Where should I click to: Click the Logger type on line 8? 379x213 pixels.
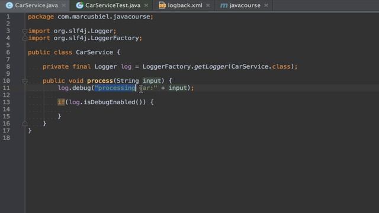pyautogui.click(x=105, y=67)
